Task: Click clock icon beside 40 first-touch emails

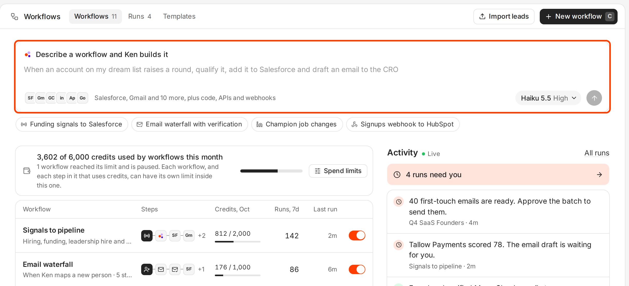Action: [x=399, y=202]
